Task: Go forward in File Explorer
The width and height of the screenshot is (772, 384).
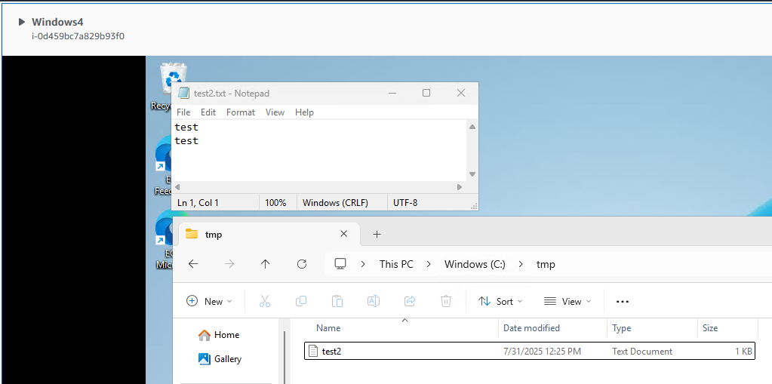Action: [229, 264]
